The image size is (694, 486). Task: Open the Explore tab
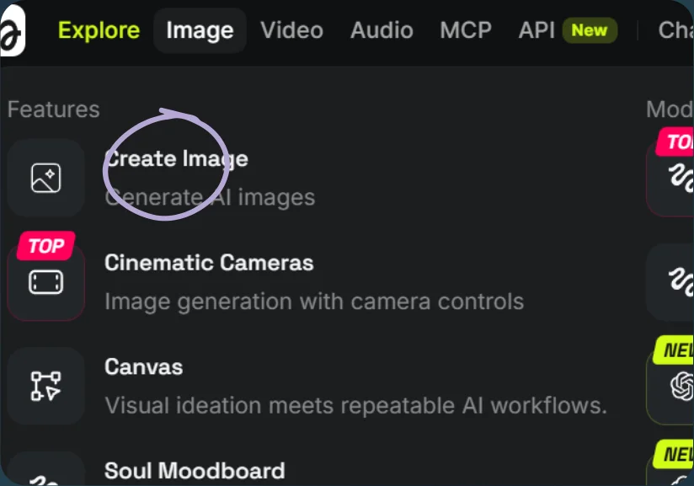tap(99, 30)
